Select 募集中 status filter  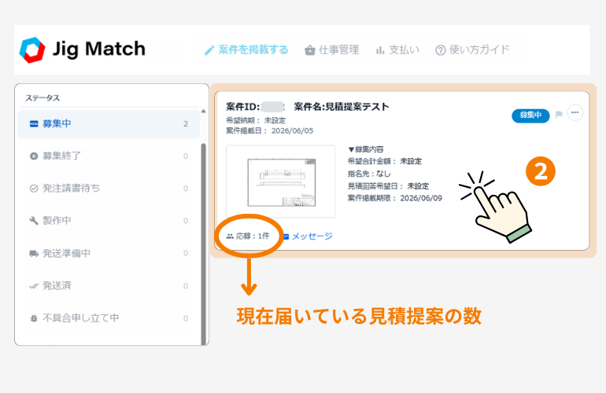[109, 124]
